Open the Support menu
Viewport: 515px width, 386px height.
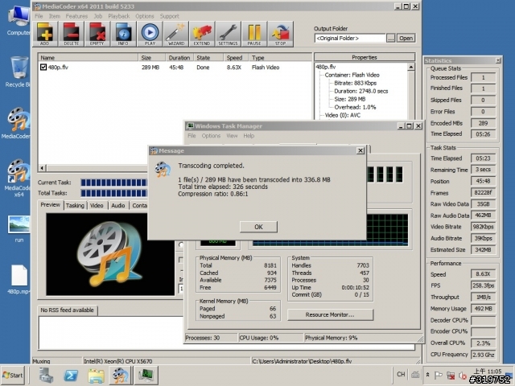170,16
